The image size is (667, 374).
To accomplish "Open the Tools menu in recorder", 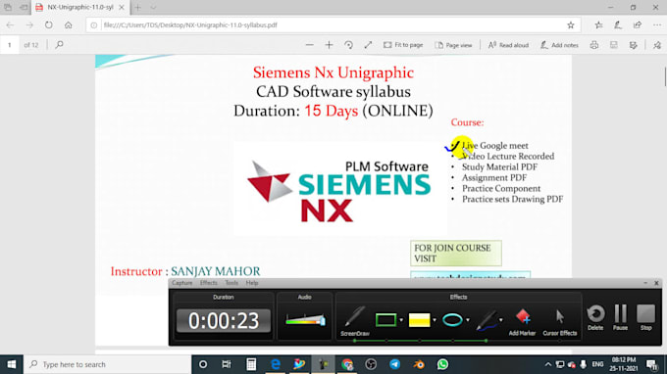I will pyautogui.click(x=231, y=283).
